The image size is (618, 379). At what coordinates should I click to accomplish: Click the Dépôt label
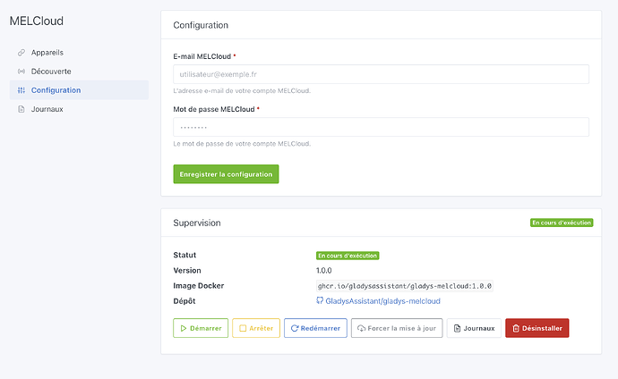[185, 301]
